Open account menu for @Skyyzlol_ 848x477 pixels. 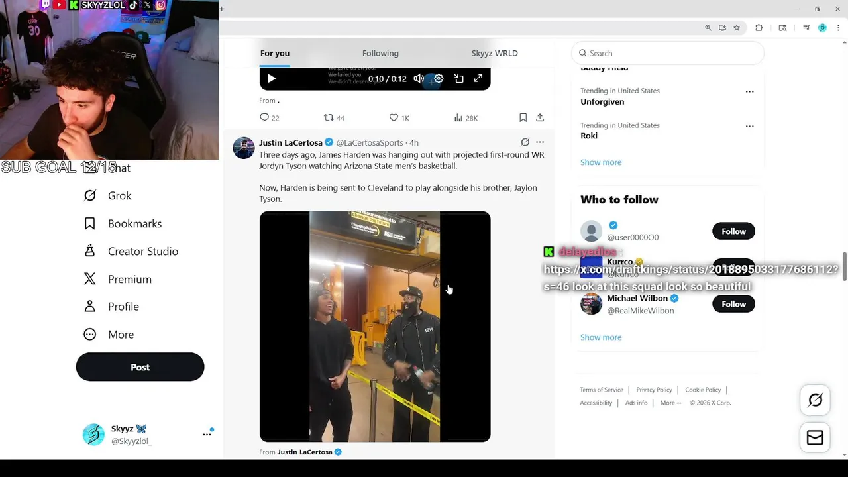(207, 434)
